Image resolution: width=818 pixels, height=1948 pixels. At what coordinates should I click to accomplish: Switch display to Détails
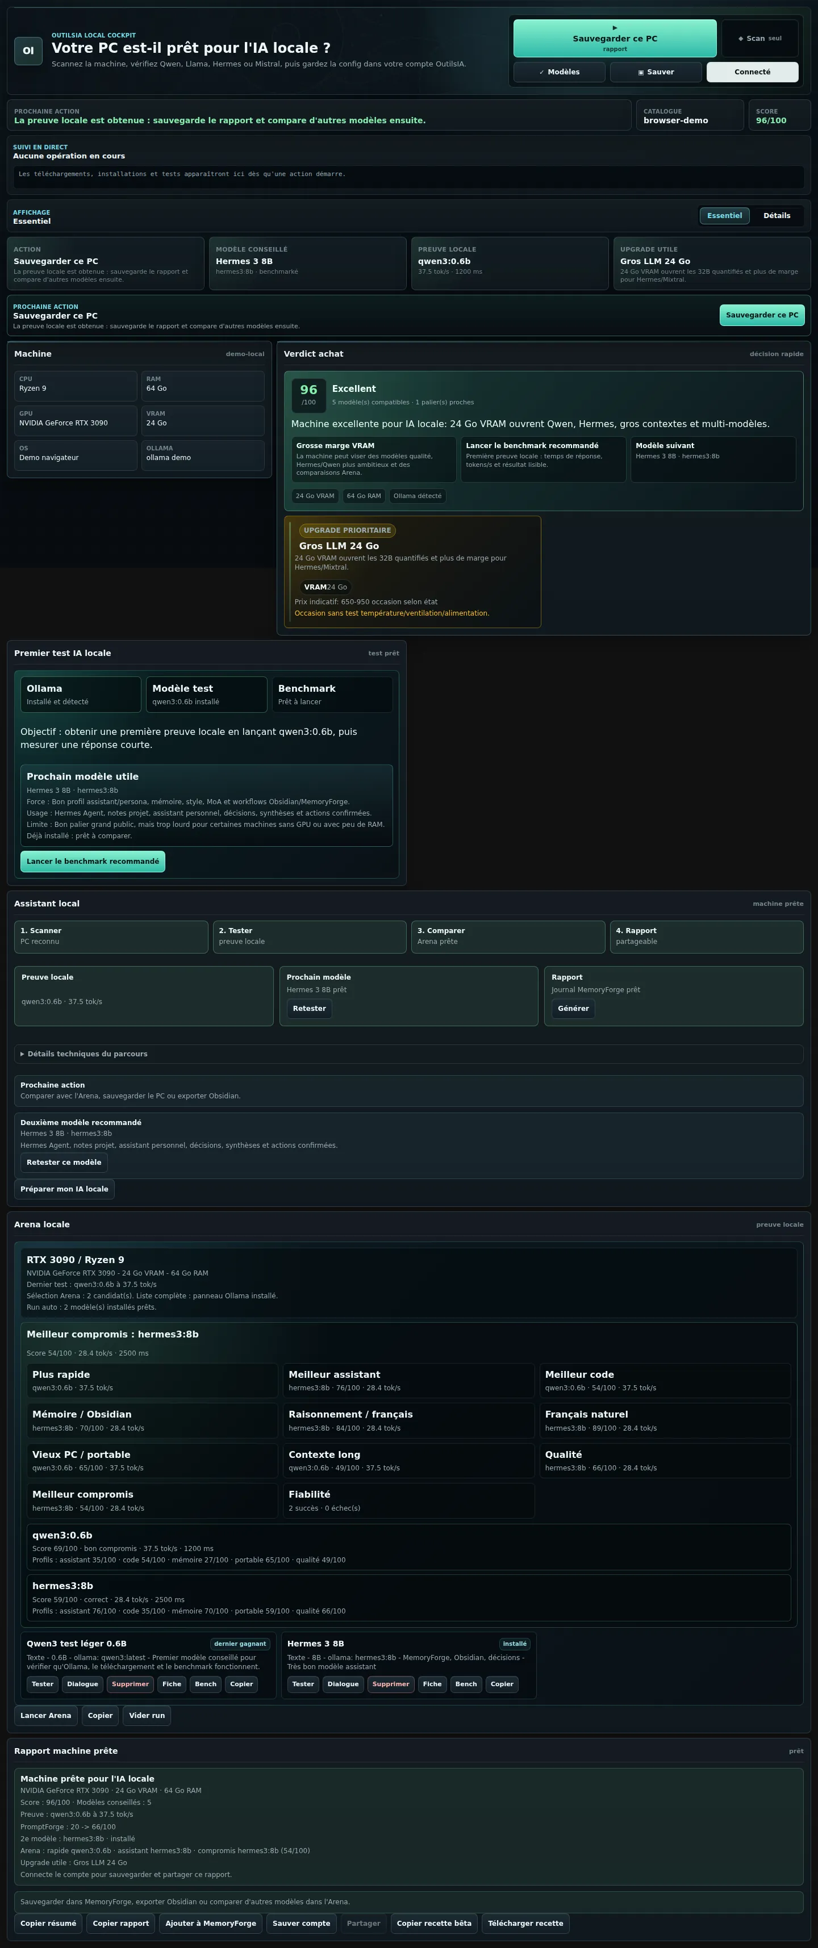click(777, 215)
